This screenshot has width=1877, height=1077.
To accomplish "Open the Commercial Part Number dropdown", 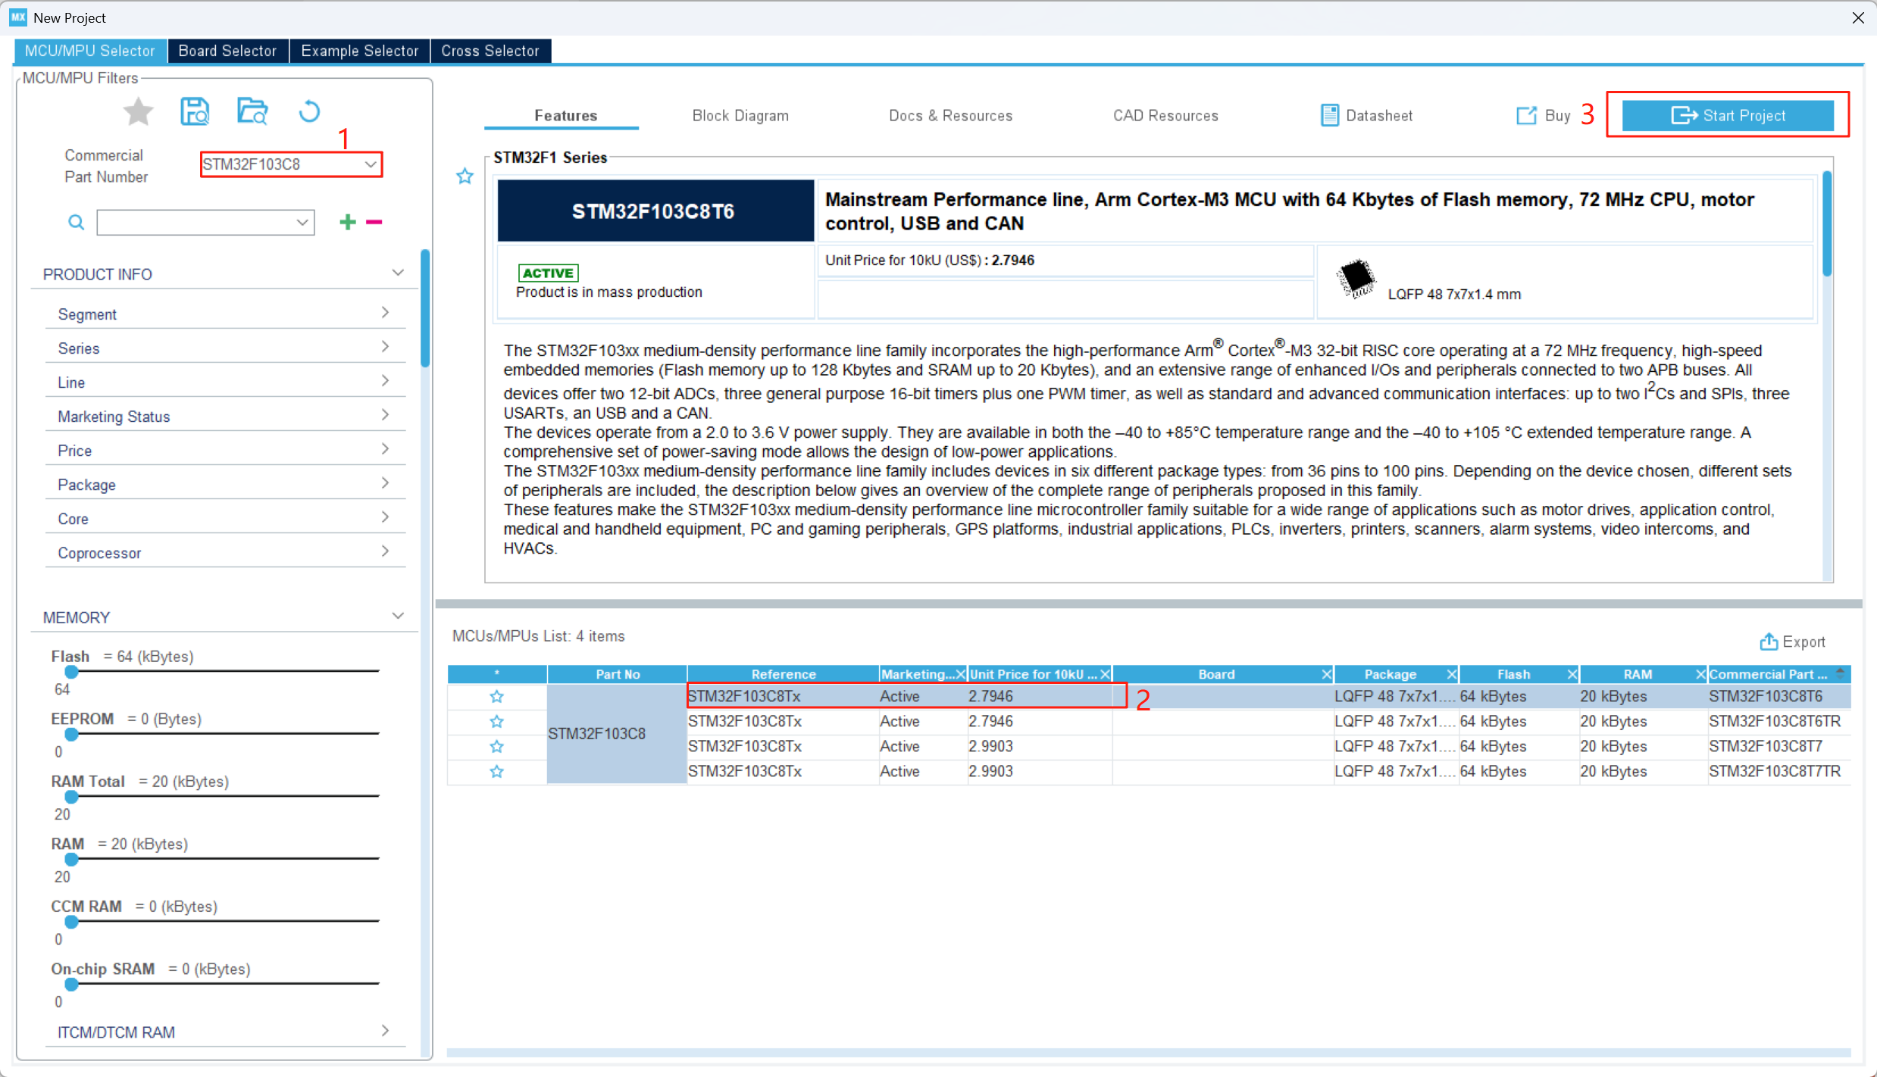I will 370,164.
